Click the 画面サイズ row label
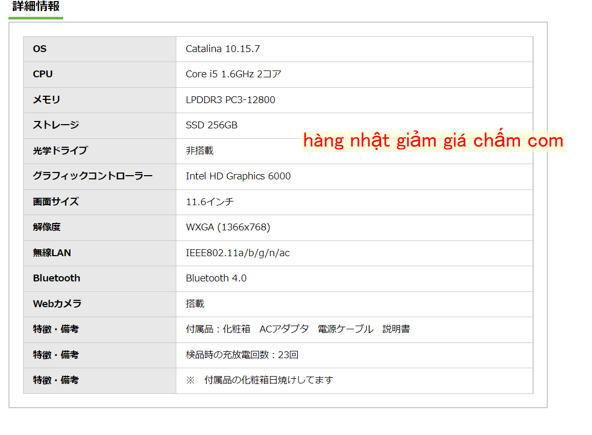The height and width of the screenshot is (435, 592). tap(56, 202)
